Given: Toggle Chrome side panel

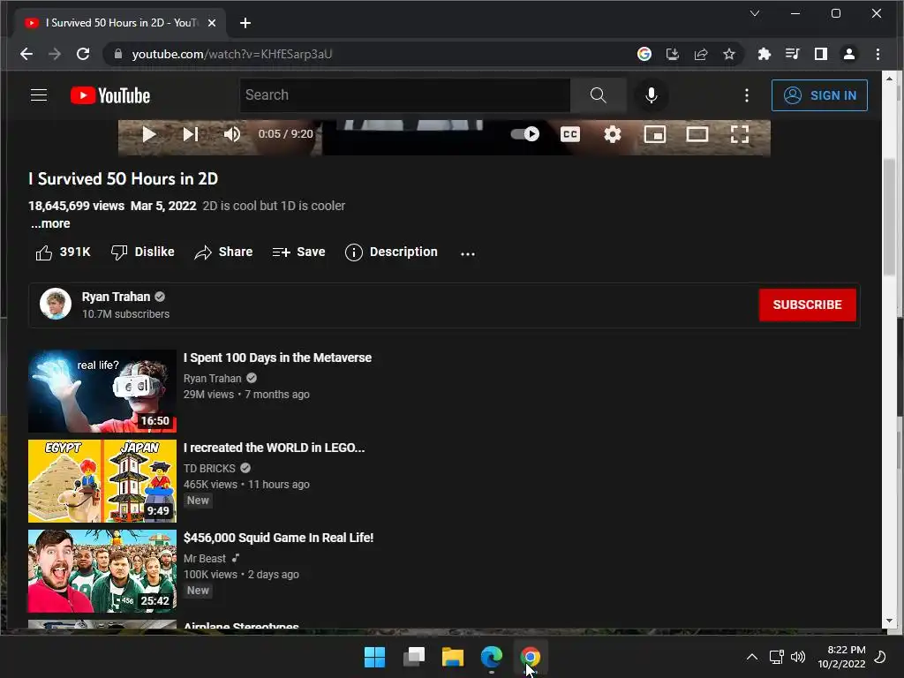Looking at the screenshot, I should point(820,54).
